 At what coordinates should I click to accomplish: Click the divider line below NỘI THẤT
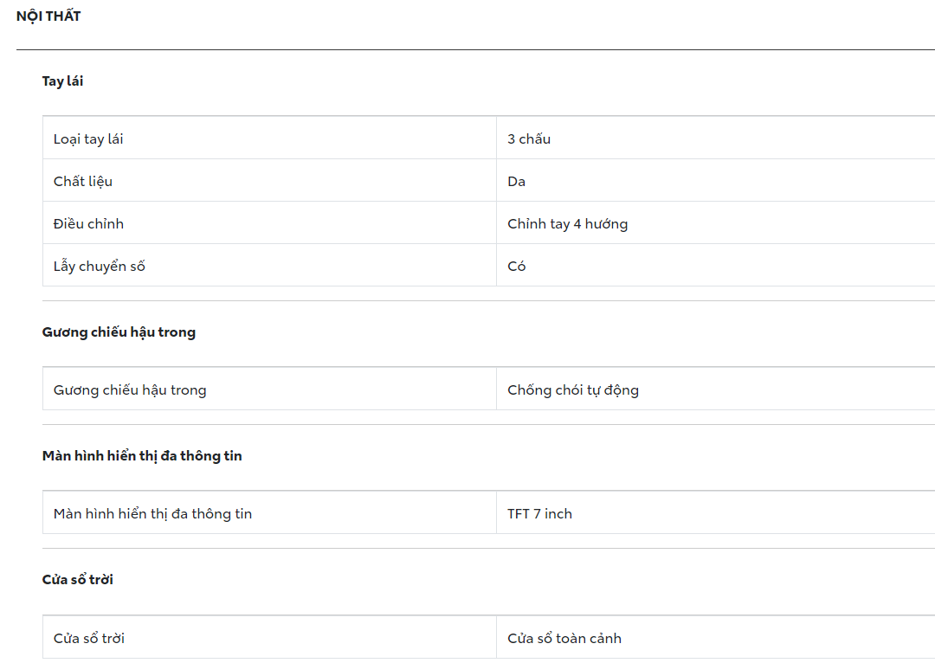[474, 49]
